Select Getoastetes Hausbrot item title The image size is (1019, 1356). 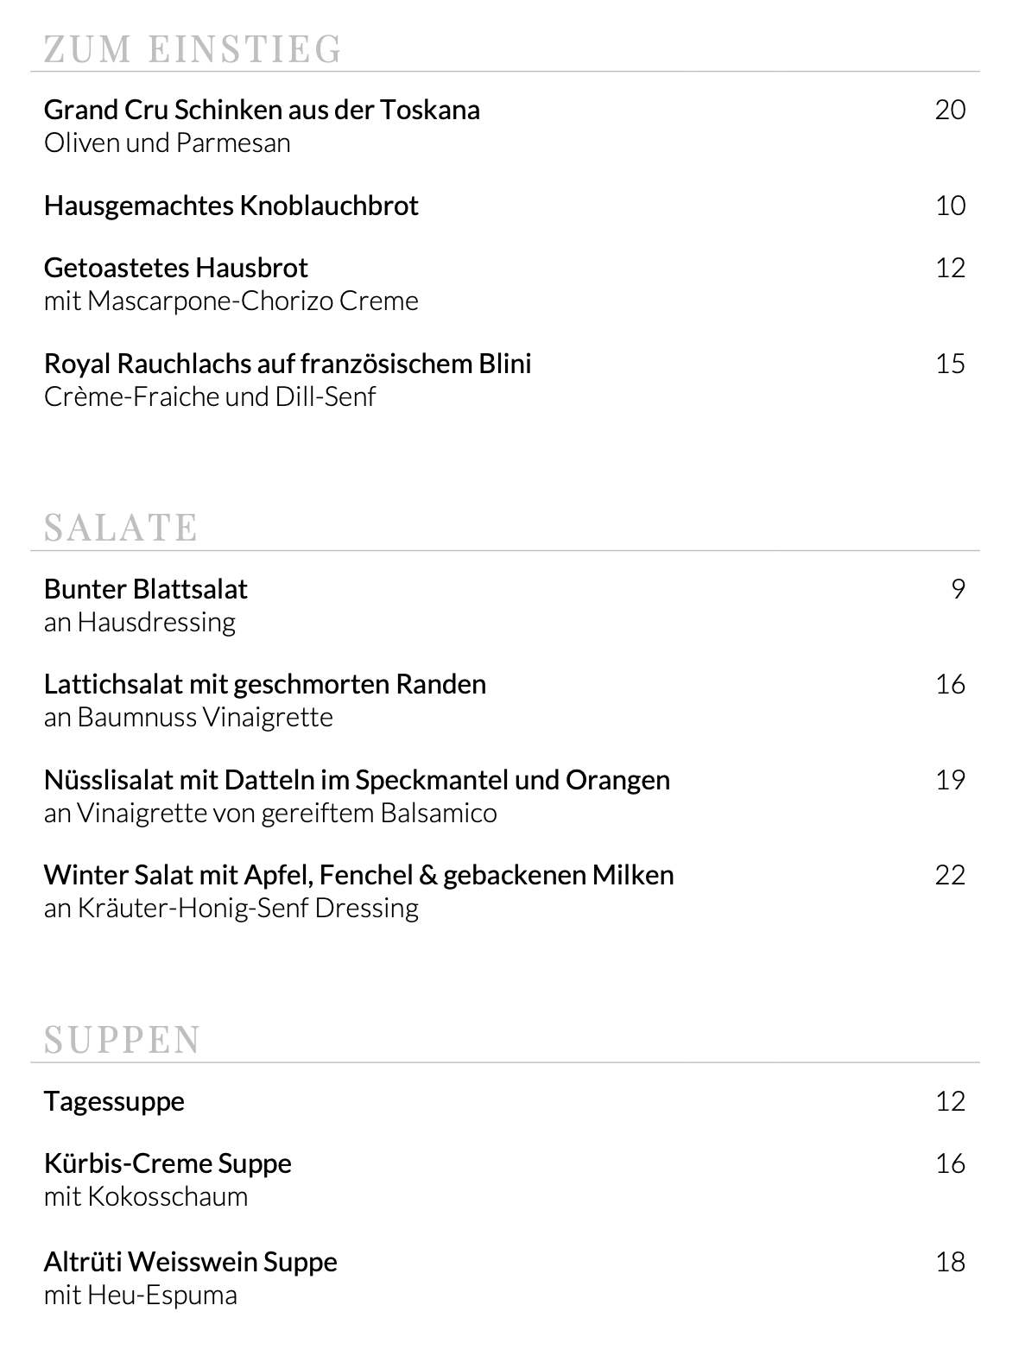[x=176, y=269]
